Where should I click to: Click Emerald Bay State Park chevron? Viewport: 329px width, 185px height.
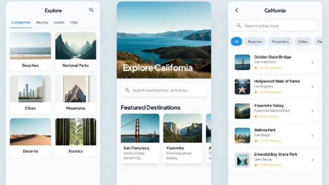[x=313, y=160]
